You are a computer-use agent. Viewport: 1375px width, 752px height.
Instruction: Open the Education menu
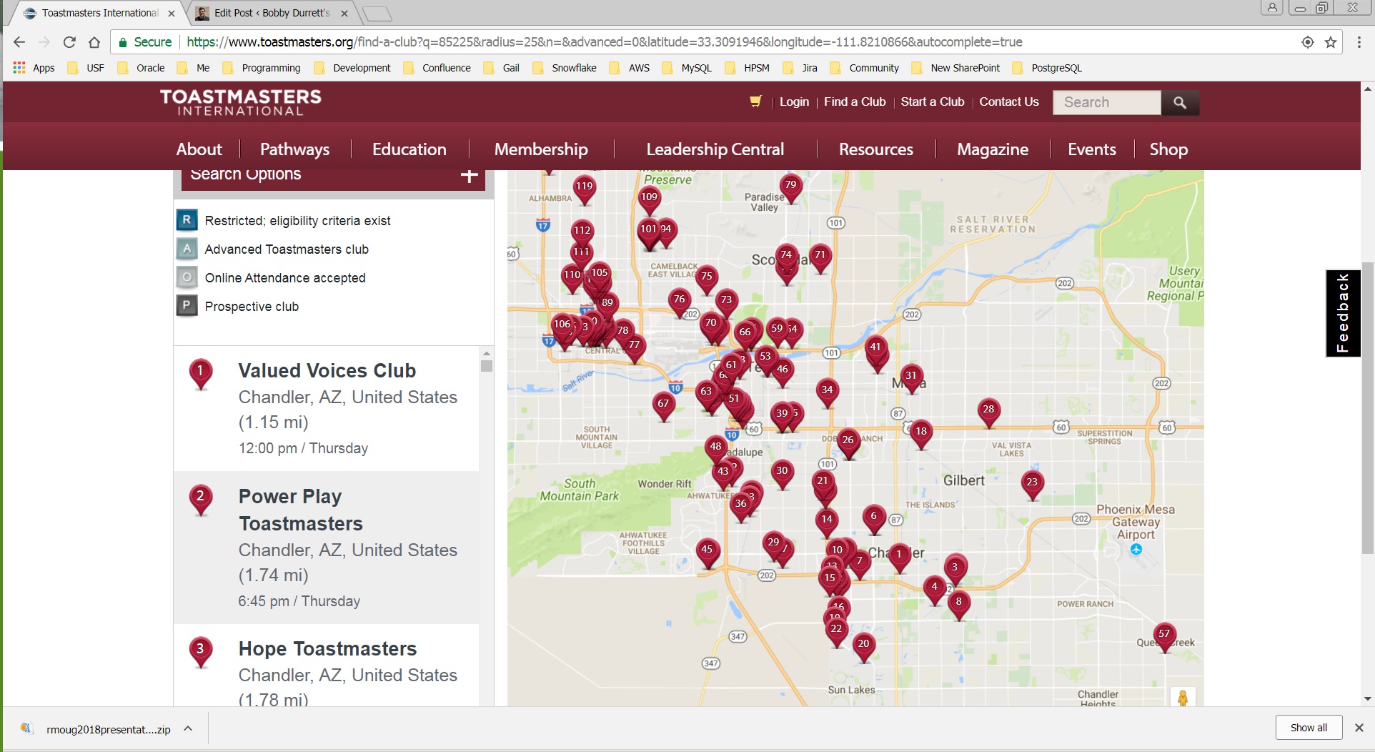coord(409,149)
